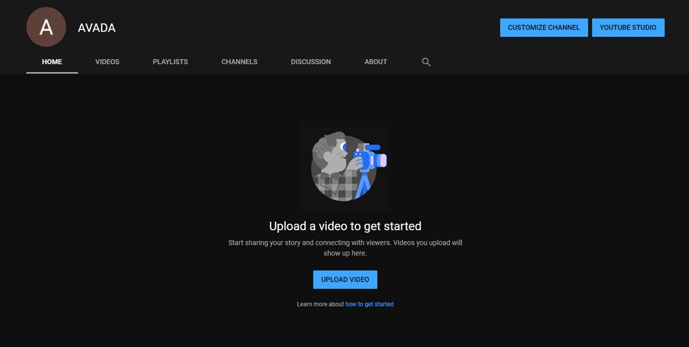Viewport: 689px width, 347px height.
Task: Click the channel search magnifier icon
Action: pyautogui.click(x=426, y=61)
